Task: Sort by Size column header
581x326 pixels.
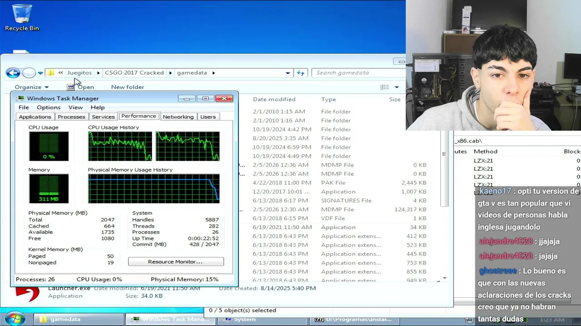Action: pyautogui.click(x=394, y=99)
